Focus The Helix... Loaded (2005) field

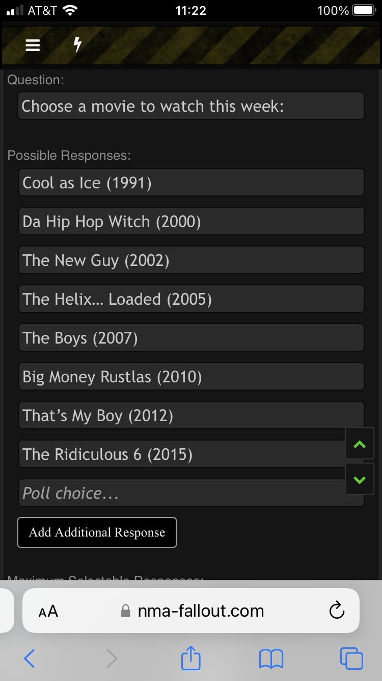coord(191,299)
